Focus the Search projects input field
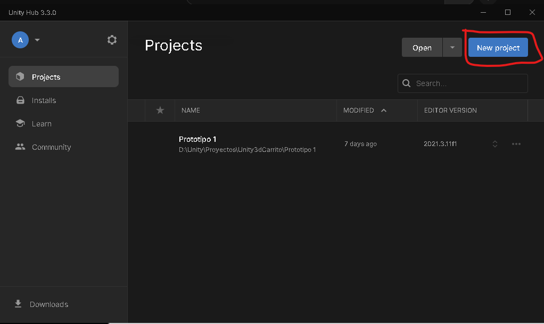 [468, 83]
